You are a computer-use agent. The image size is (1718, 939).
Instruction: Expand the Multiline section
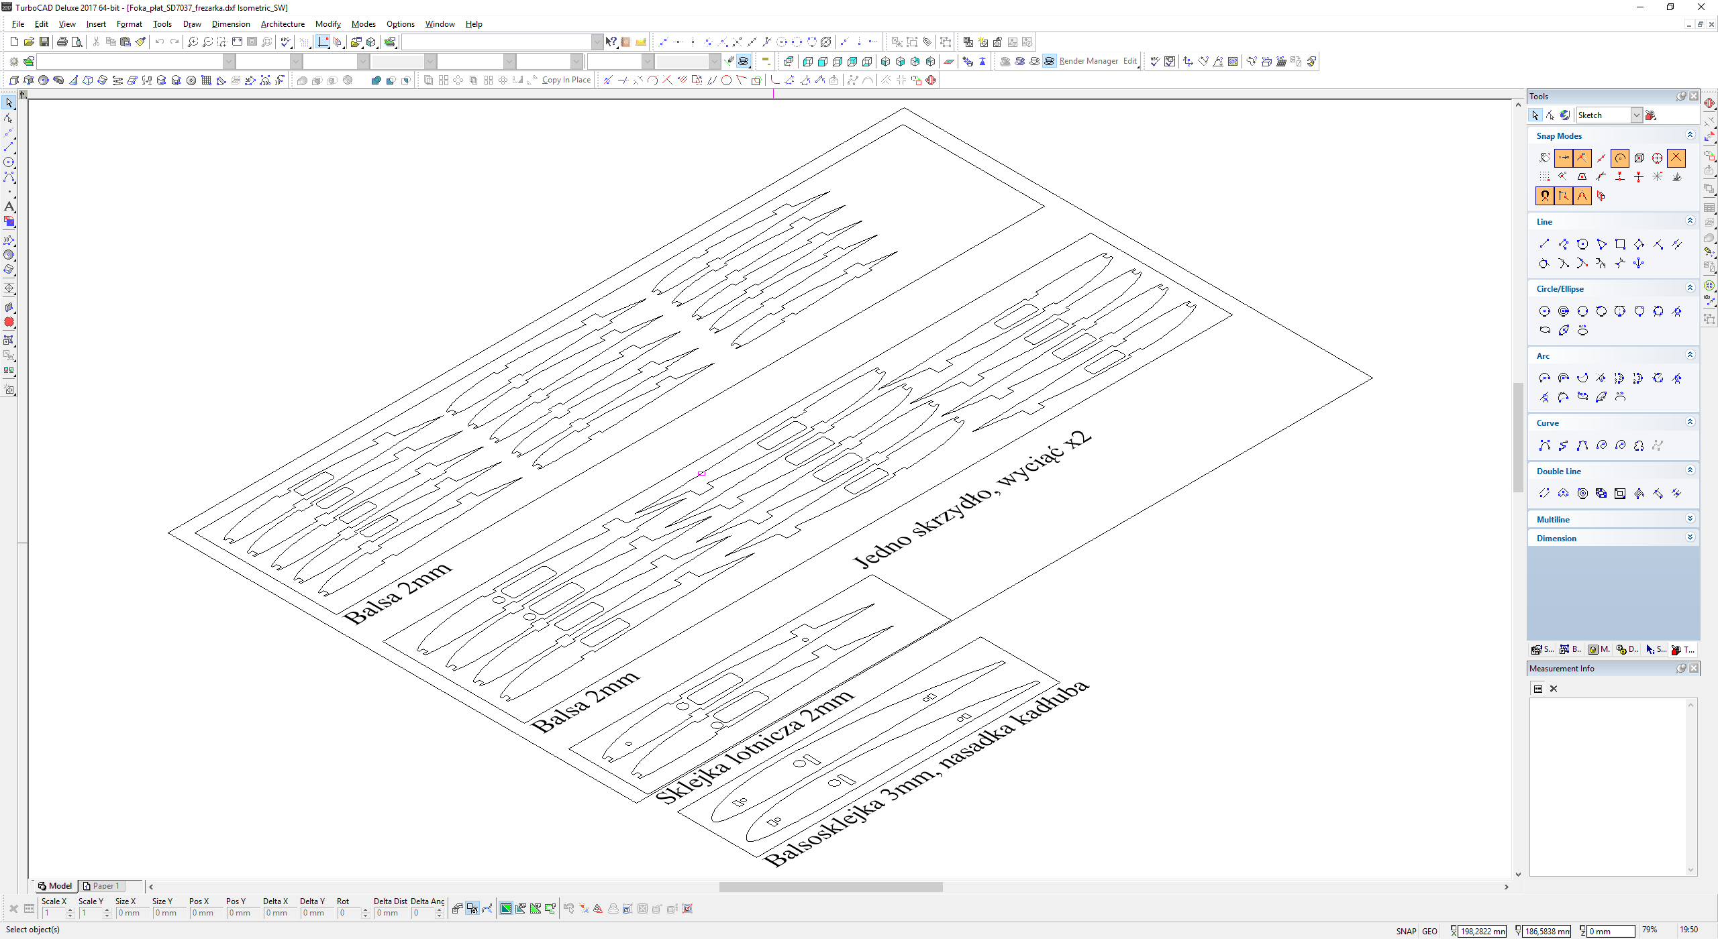pyautogui.click(x=1690, y=519)
